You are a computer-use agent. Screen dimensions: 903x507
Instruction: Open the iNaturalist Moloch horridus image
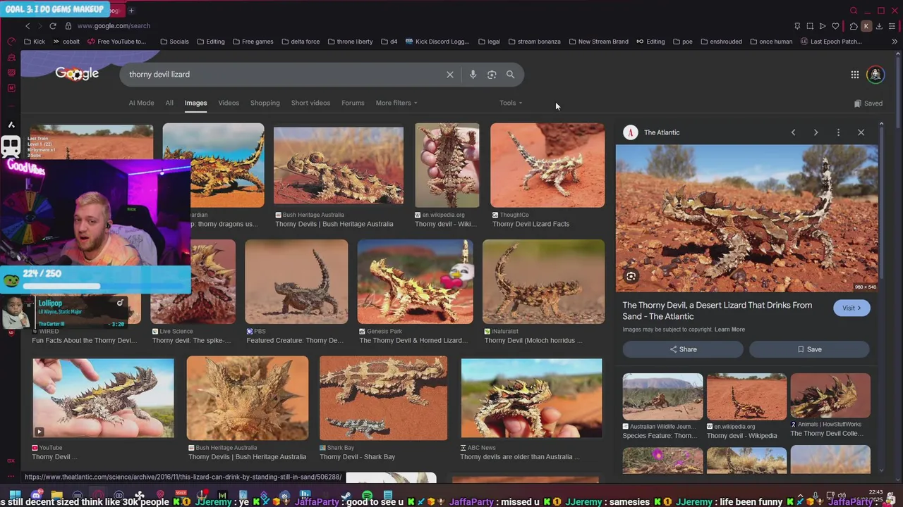543,282
